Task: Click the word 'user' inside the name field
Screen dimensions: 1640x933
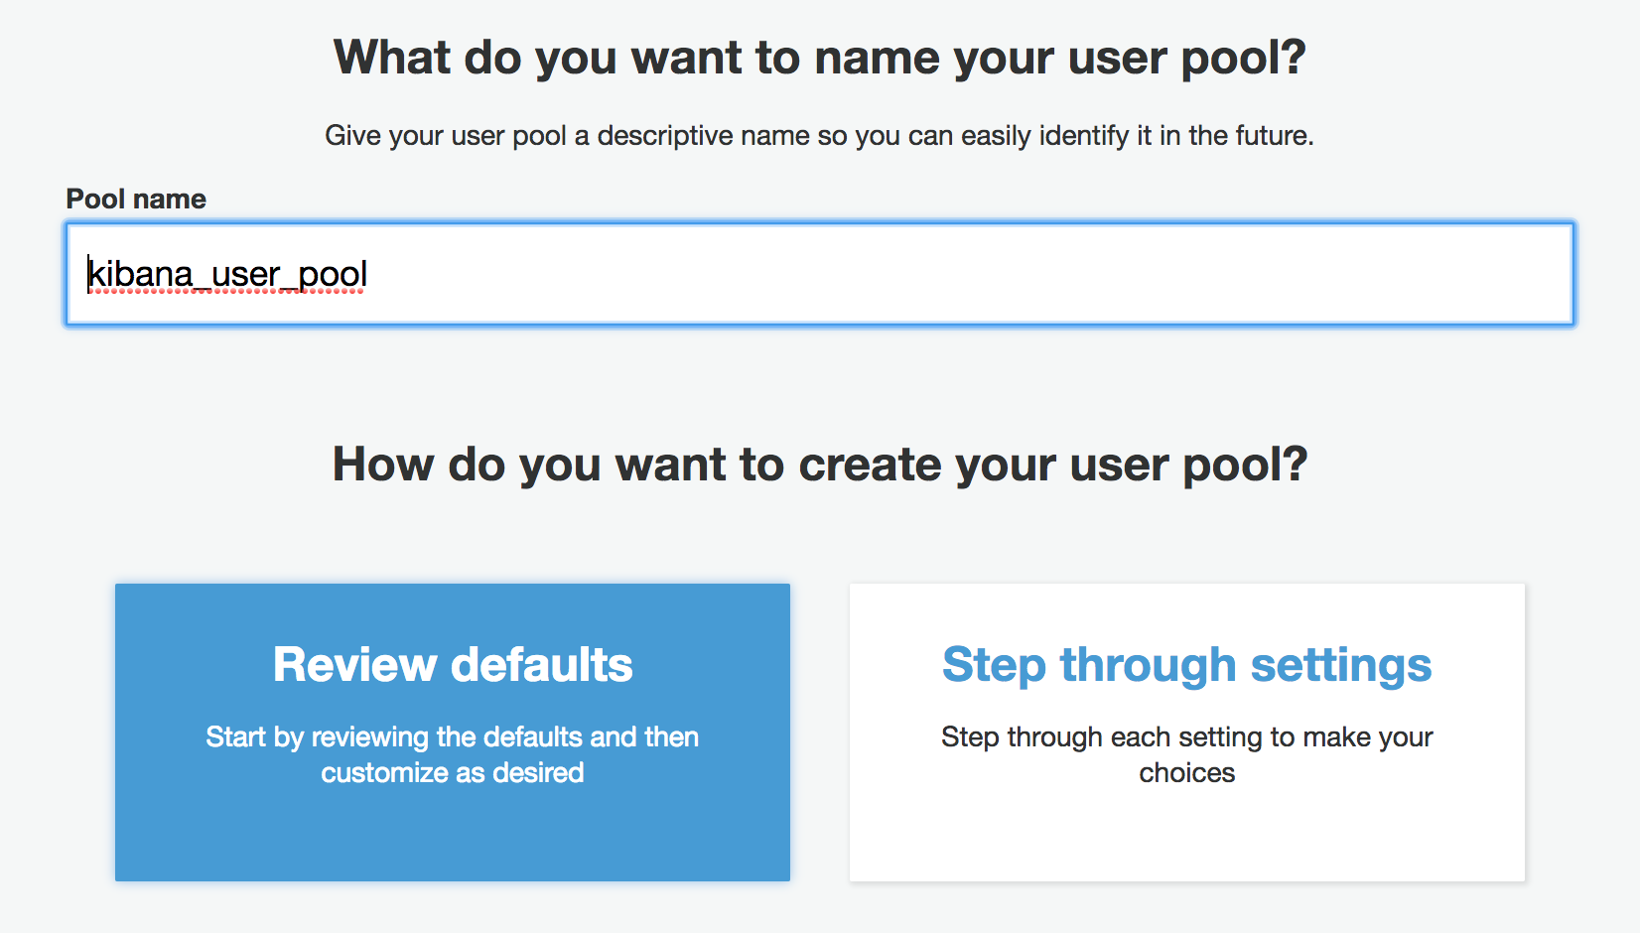Action: (246, 274)
